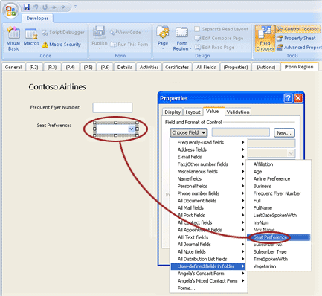This screenshot has width=322, height=296.
Task: Expand All Journal fields submenu
Action: [209, 245]
